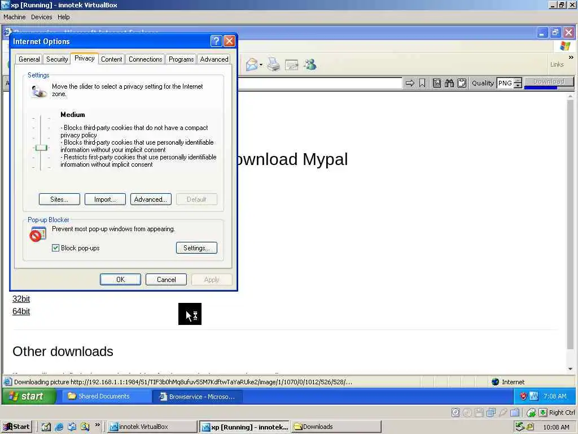
Task: Click the 64bit download link
Action: click(x=21, y=311)
